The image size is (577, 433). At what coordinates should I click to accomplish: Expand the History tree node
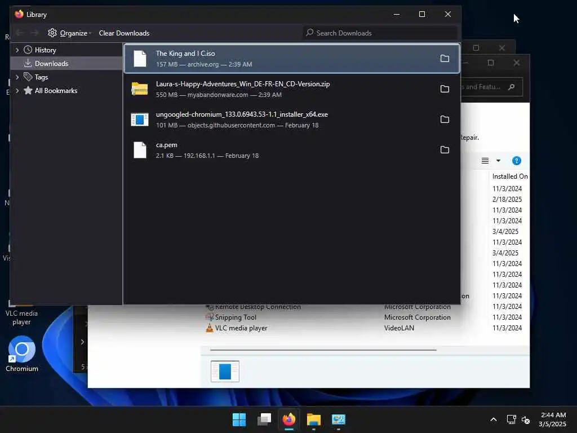(17, 50)
